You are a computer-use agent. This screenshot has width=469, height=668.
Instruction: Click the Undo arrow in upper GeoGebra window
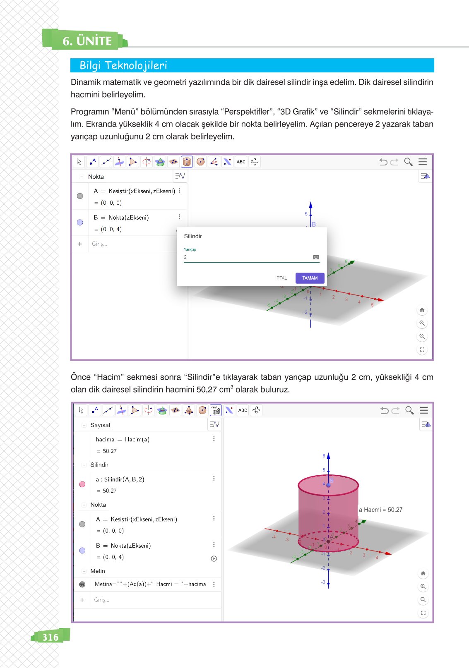(x=383, y=162)
